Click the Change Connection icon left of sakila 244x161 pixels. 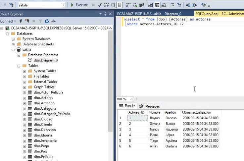coord(12,5)
